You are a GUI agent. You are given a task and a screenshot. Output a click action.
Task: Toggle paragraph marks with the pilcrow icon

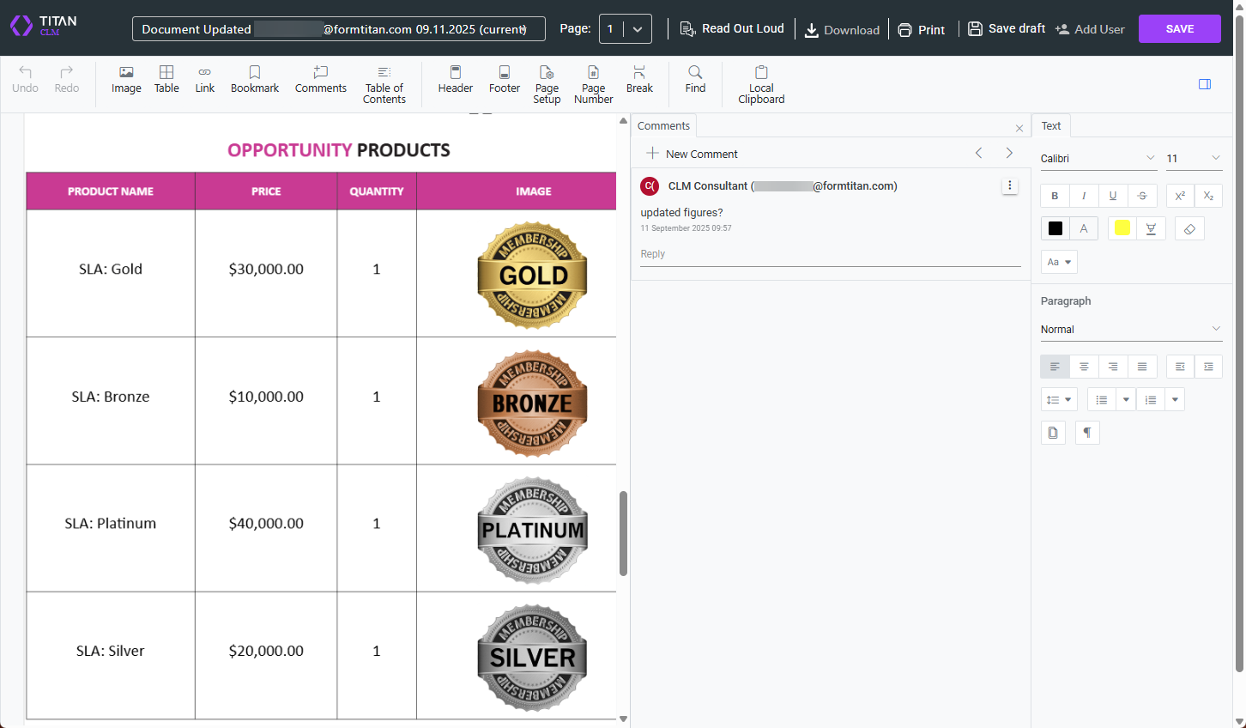1086,432
